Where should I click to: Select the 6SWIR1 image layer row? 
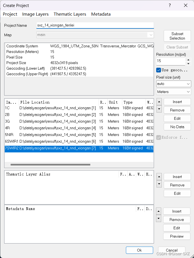(x=79, y=141)
